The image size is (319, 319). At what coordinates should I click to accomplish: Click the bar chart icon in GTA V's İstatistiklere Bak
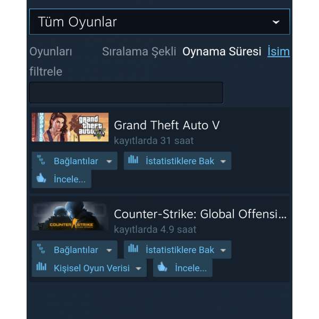coord(133,159)
